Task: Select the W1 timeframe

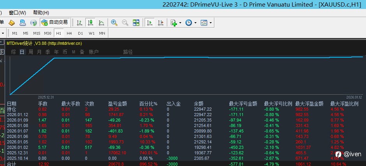Action: coord(92,34)
